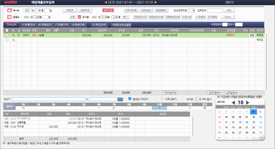Click the 월별 monthly icon

(9, 17)
